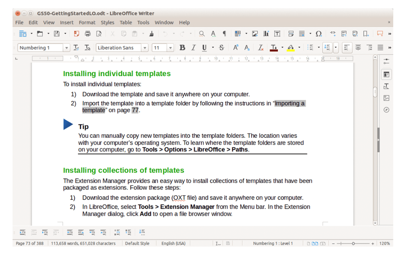Open the Special Character omega icon
Image resolution: width=405 pixels, height=258 pixels.
pyautogui.click(x=319, y=34)
